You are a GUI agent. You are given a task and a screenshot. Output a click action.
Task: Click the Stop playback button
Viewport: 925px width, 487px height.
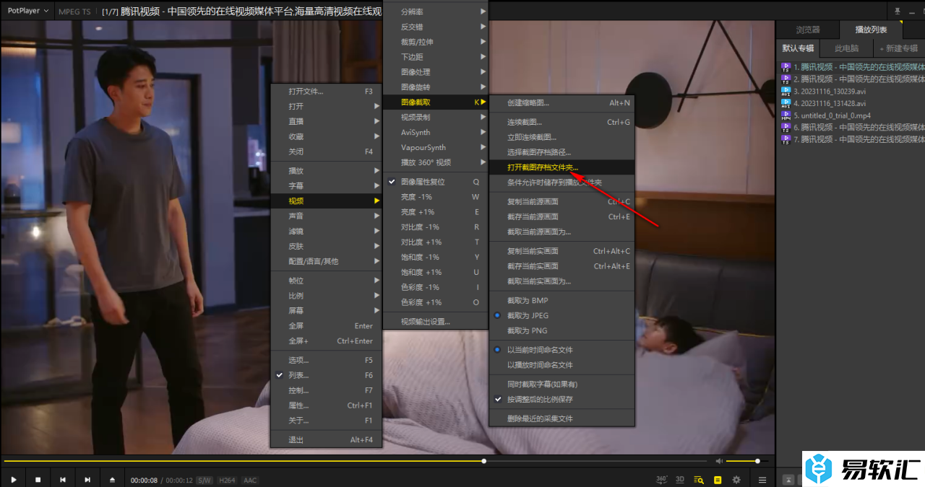coord(38,480)
